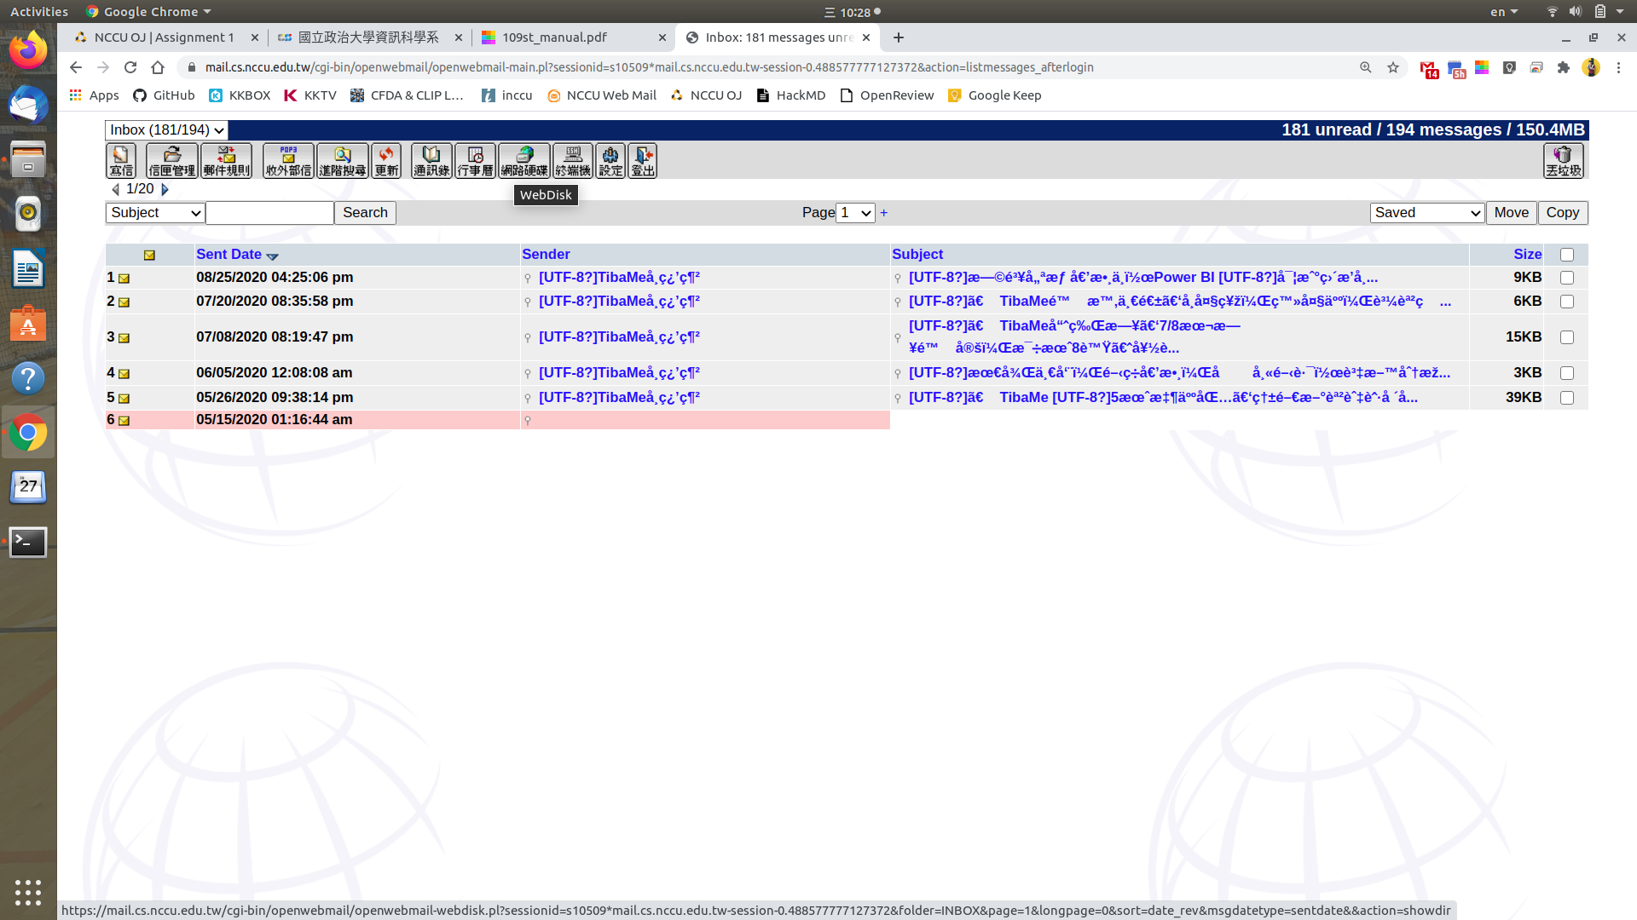This screenshot has width=1637, height=920.
Task: Bookmark this page with the star icon
Action: 1393,67
